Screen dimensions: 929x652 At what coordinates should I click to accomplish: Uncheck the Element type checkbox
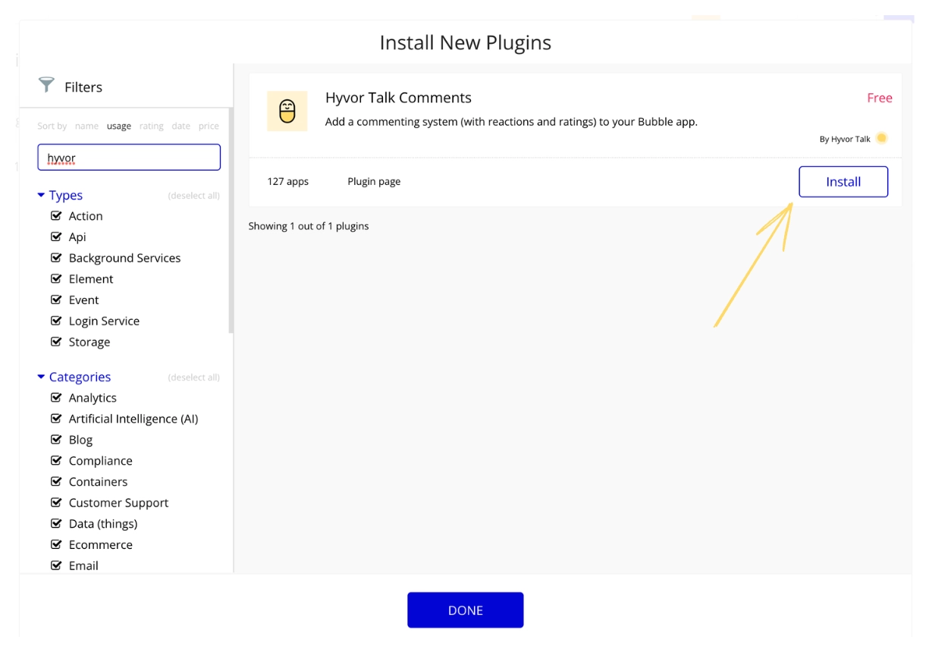[x=56, y=279]
